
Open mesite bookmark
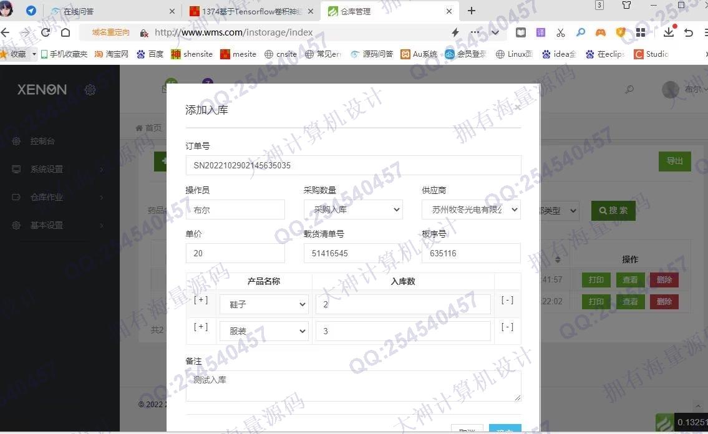pyautogui.click(x=238, y=54)
